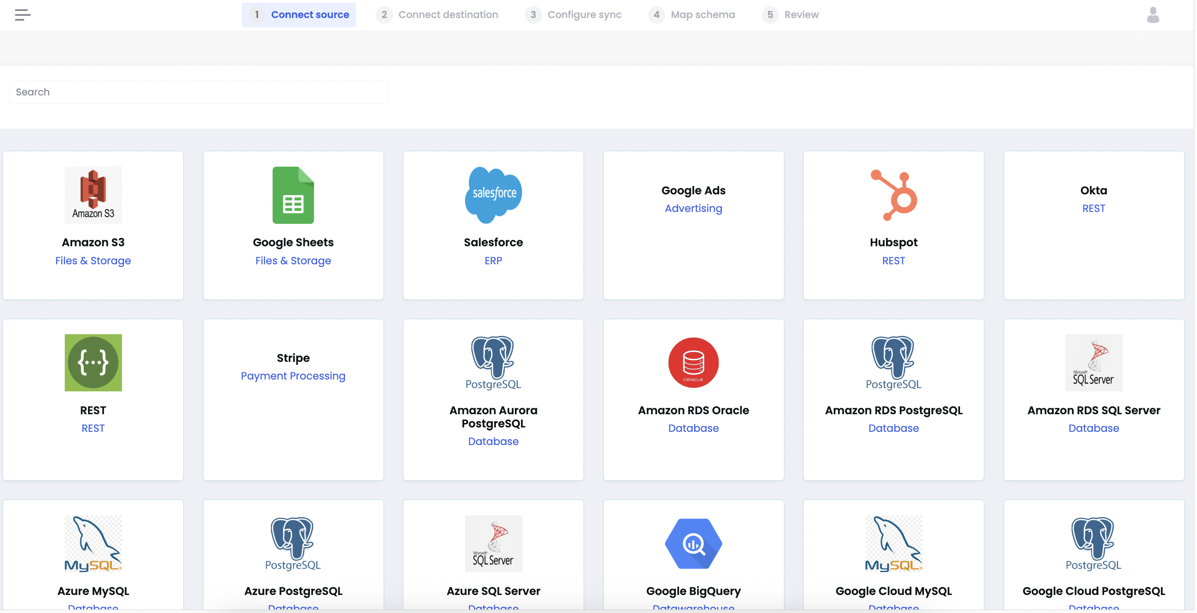The height and width of the screenshot is (613, 1197).
Task: Click the Amazon RDS SQL Server title
Action: pos(1094,410)
